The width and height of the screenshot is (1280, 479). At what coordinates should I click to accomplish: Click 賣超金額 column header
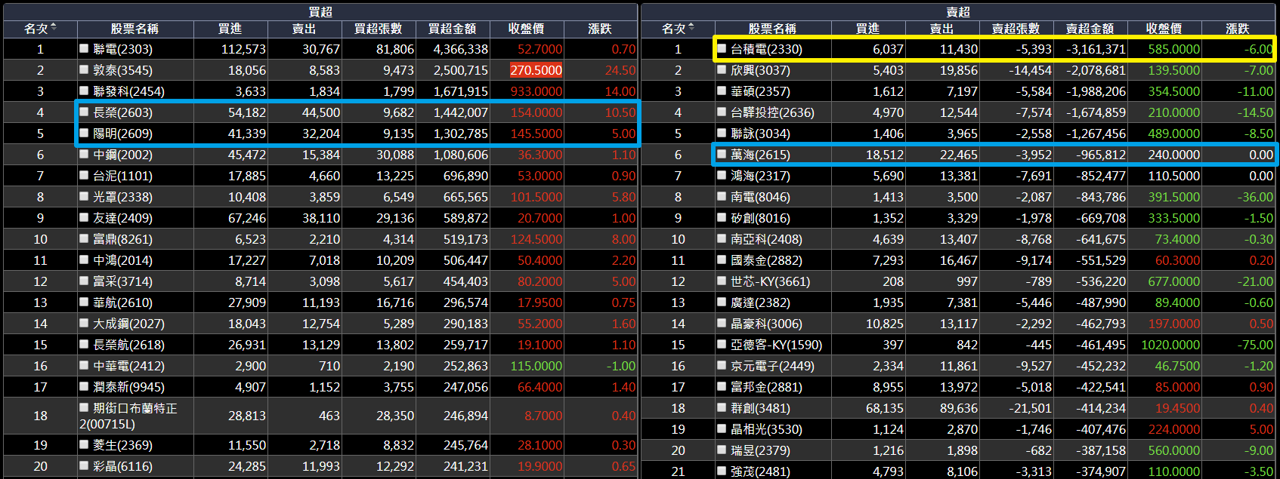(1090, 28)
